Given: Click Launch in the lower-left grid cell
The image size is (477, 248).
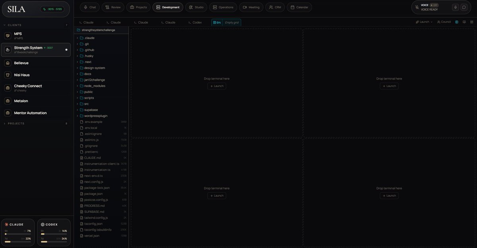Looking at the screenshot, I should tap(217, 196).
